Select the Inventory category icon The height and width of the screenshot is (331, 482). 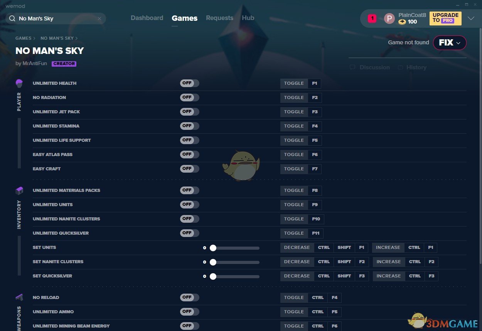(19, 190)
